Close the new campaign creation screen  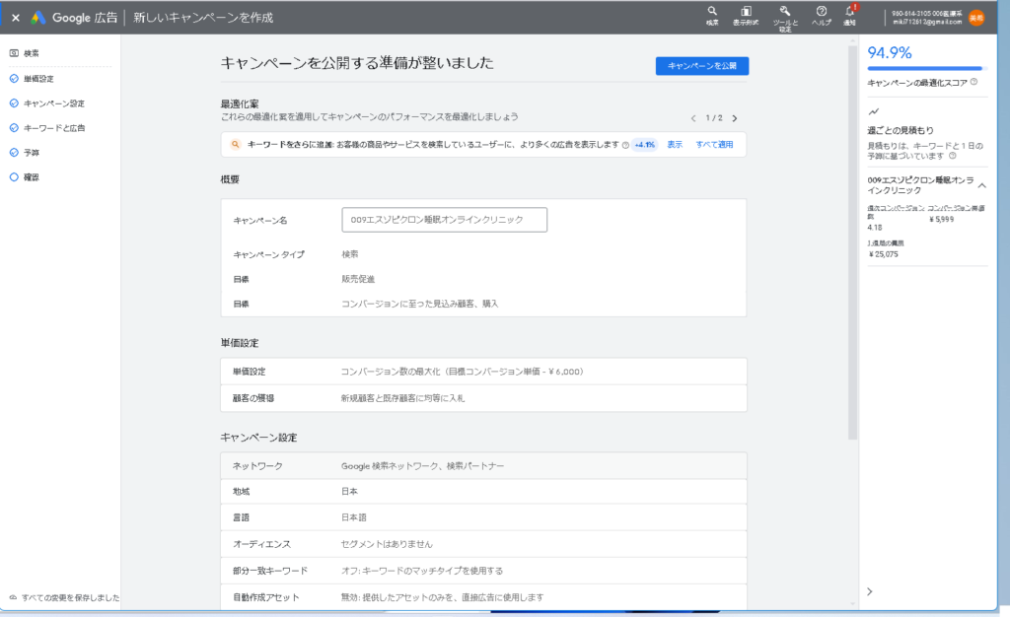click(x=16, y=18)
